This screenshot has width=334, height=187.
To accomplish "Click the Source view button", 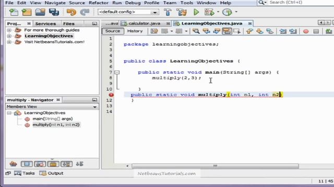I will [113, 31].
